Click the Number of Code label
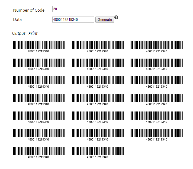This screenshot has width=193, height=169. pyautogui.click(x=29, y=10)
